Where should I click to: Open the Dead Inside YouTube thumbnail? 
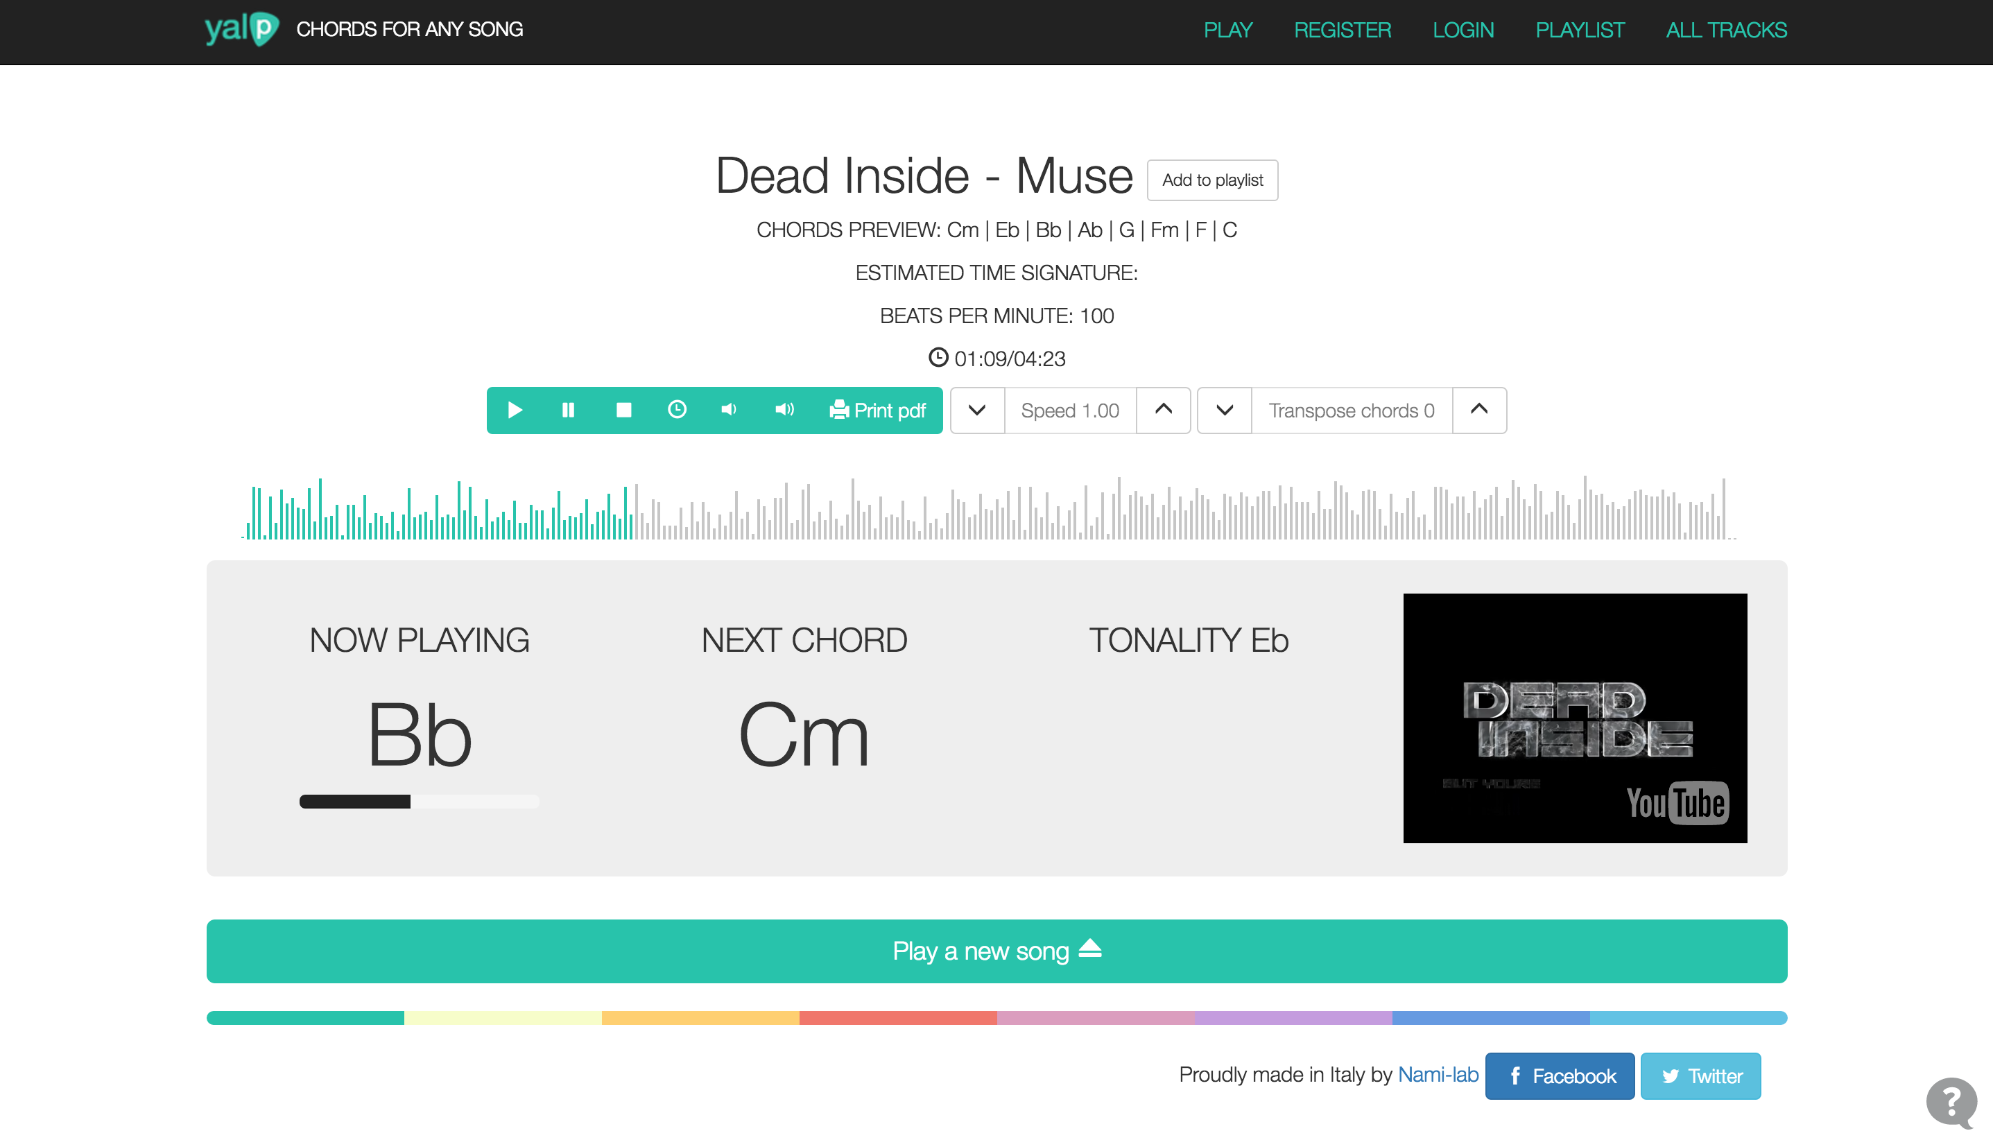click(1574, 718)
